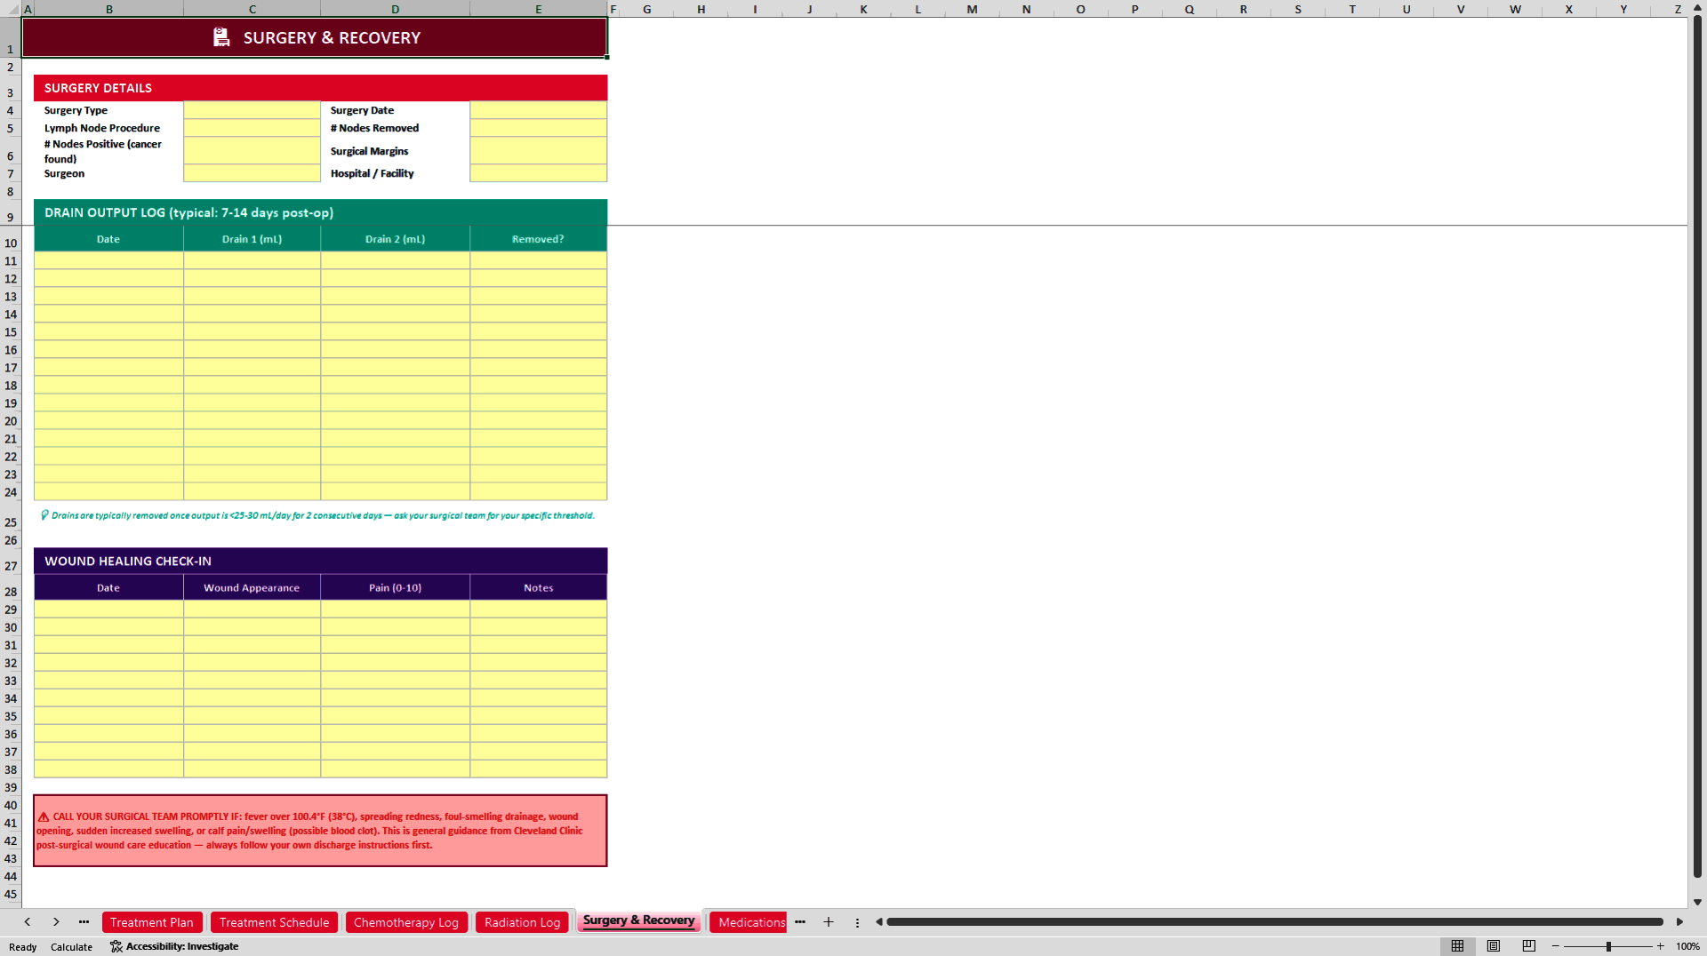The image size is (1707, 956).
Task: Switch to Normal view
Action: pos(1457,946)
